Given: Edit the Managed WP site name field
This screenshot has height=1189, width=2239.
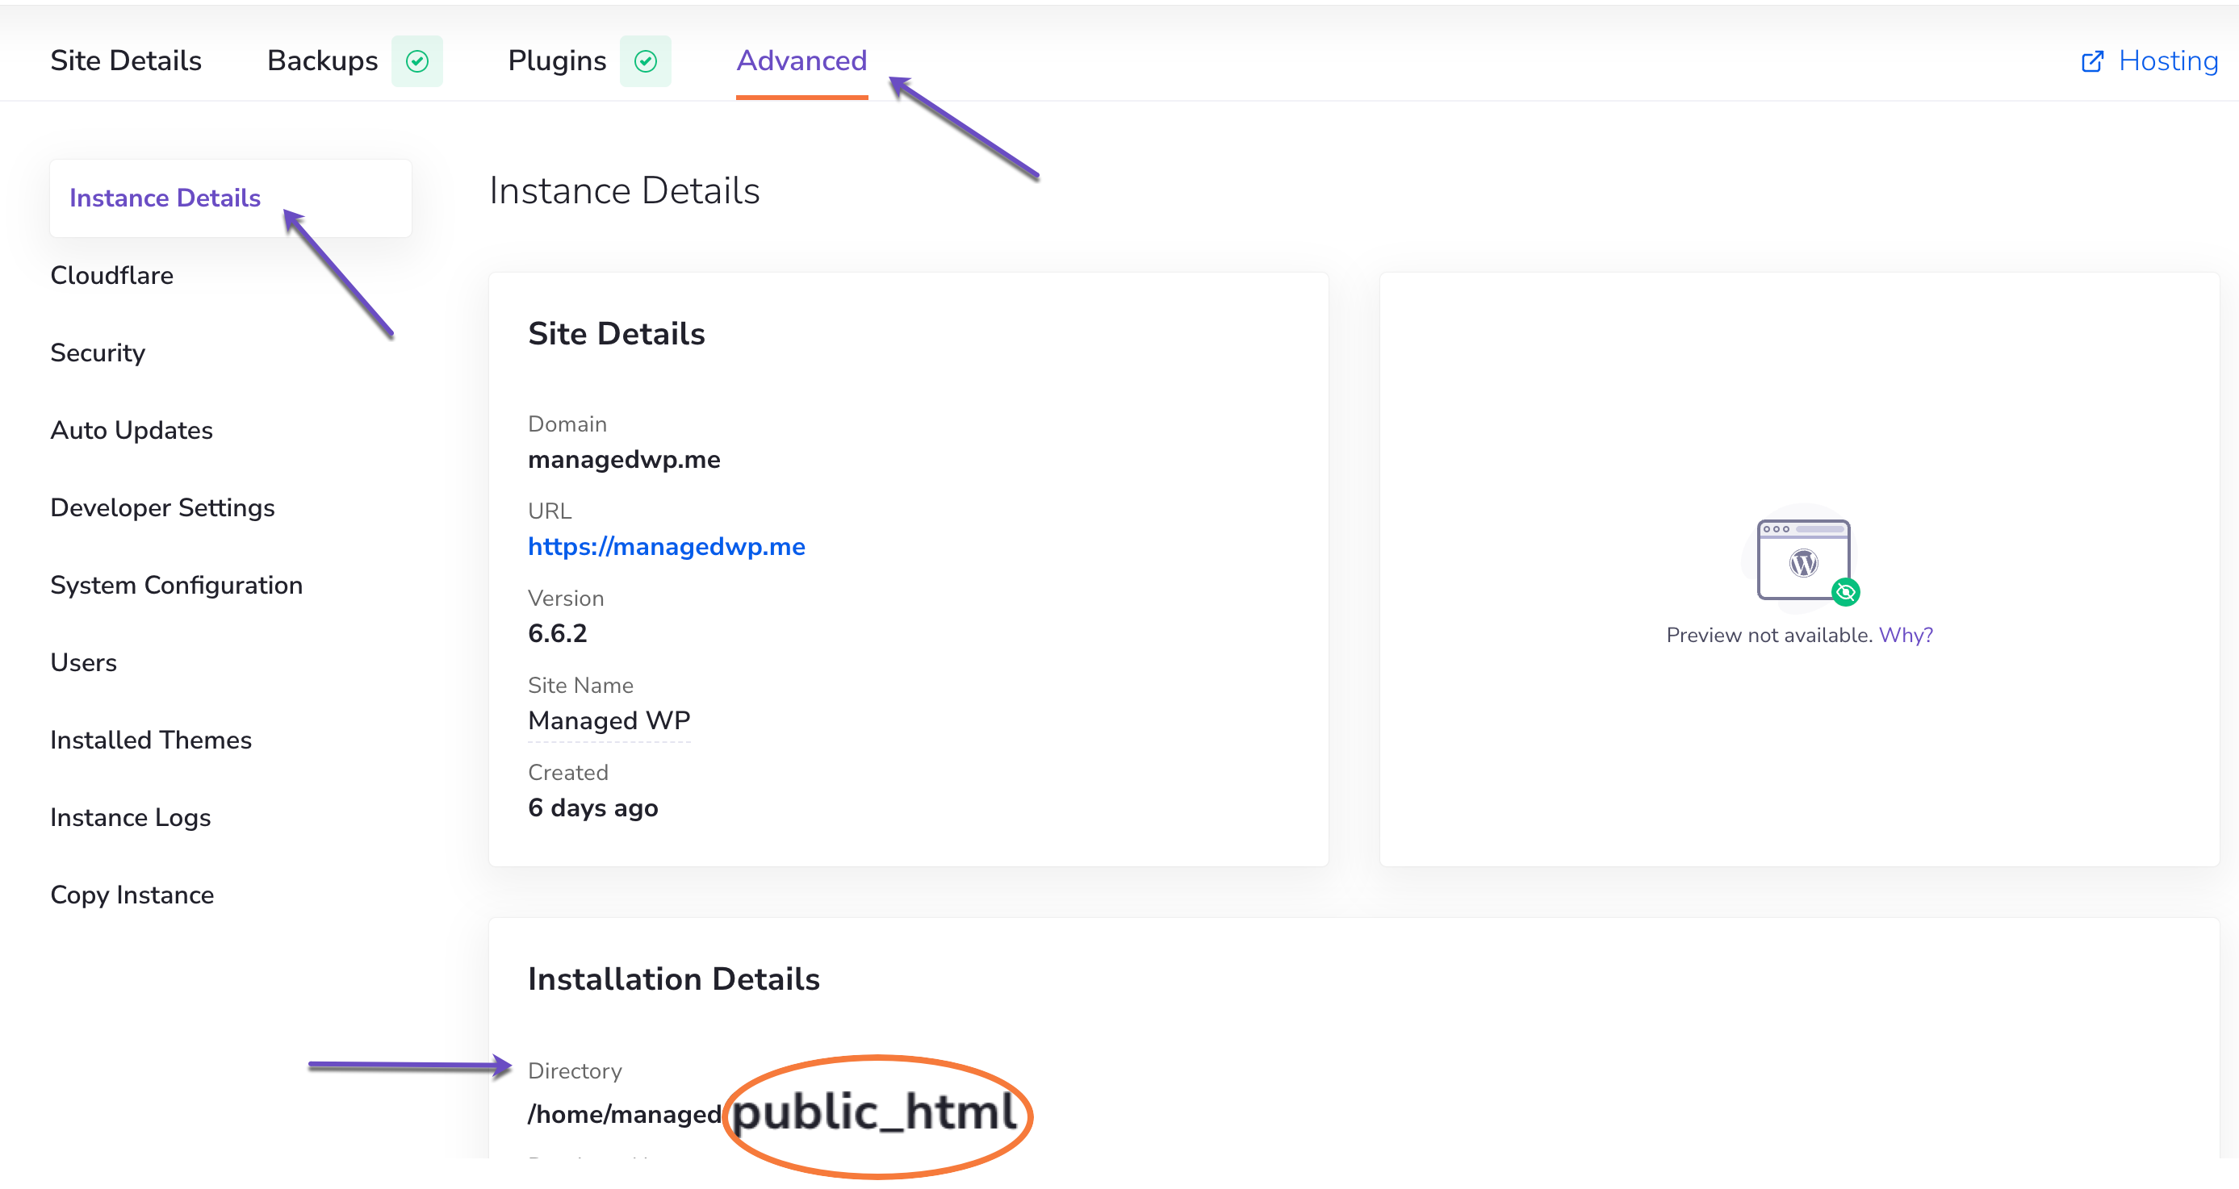Looking at the screenshot, I should click(x=609, y=721).
